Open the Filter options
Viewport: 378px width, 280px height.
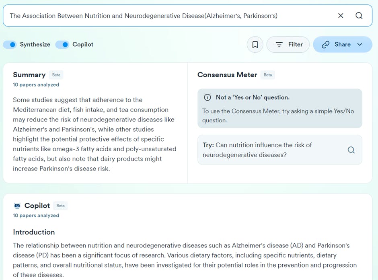tap(295, 45)
